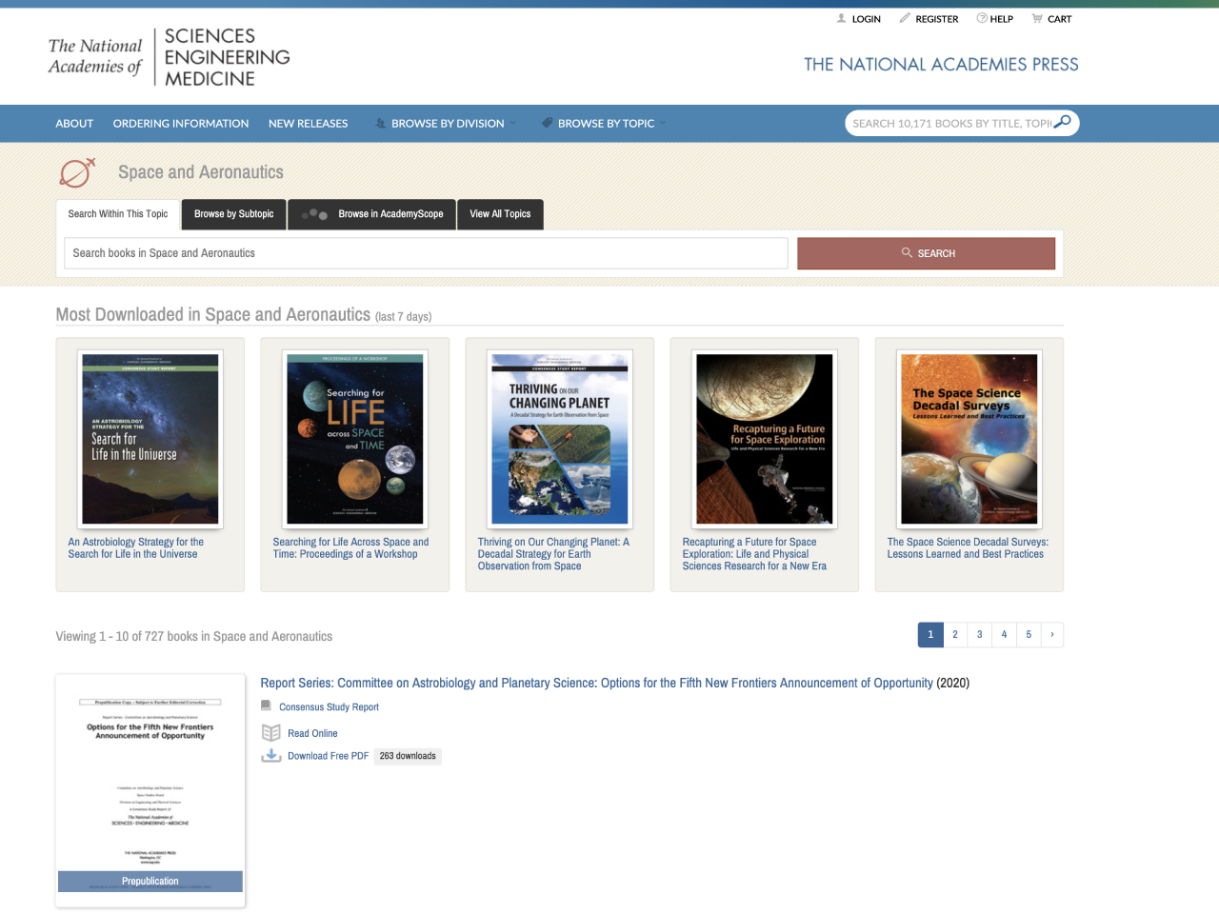
Task: Expand Browse by Topic dropdown arrow
Action: [663, 124]
